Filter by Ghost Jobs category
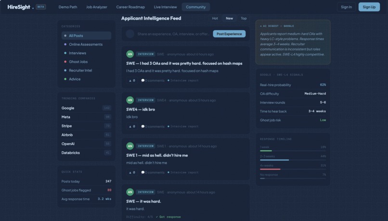 pyautogui.click(x=86, y=61)
